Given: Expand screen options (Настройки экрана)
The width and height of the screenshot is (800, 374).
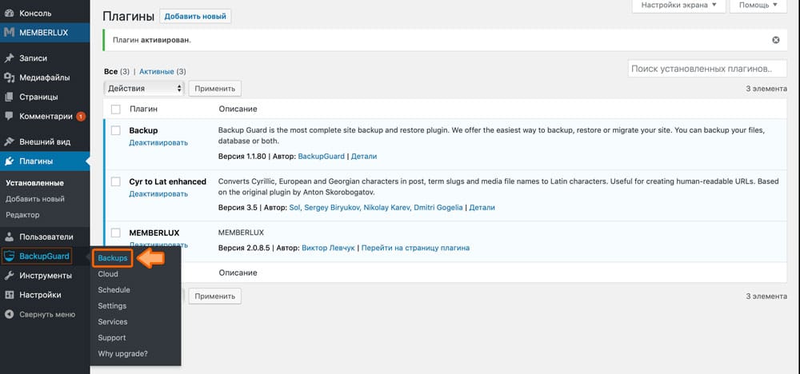Looking at the screenshot, I should pos(678,6).
